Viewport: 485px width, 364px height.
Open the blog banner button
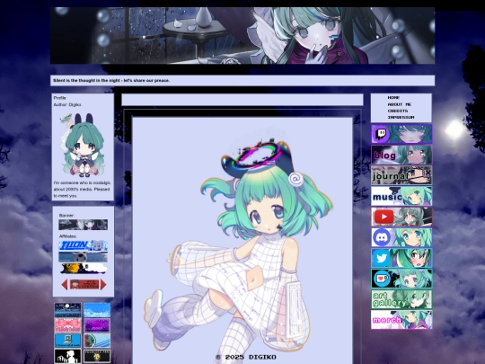coord(401,155)
